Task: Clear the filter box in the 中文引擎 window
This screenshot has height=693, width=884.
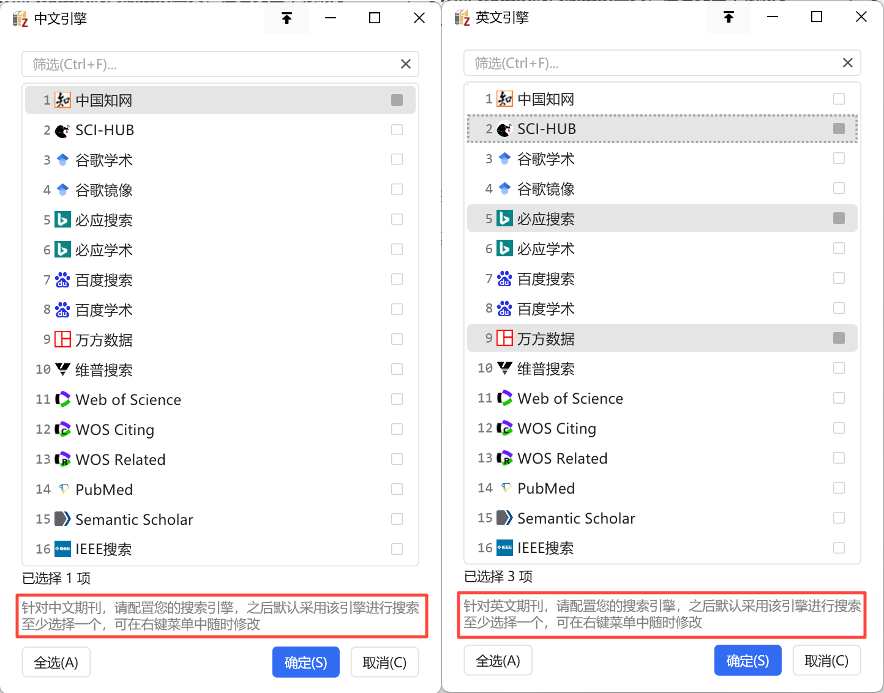Action: [x=405, y=64]
